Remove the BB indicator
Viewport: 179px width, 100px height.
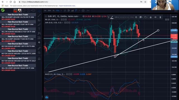pos(66,20)
